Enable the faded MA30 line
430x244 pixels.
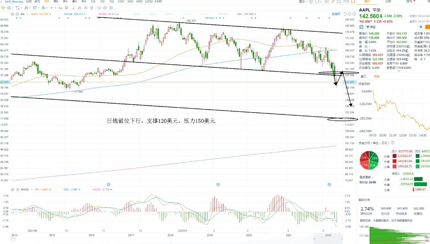click(137, 14)
